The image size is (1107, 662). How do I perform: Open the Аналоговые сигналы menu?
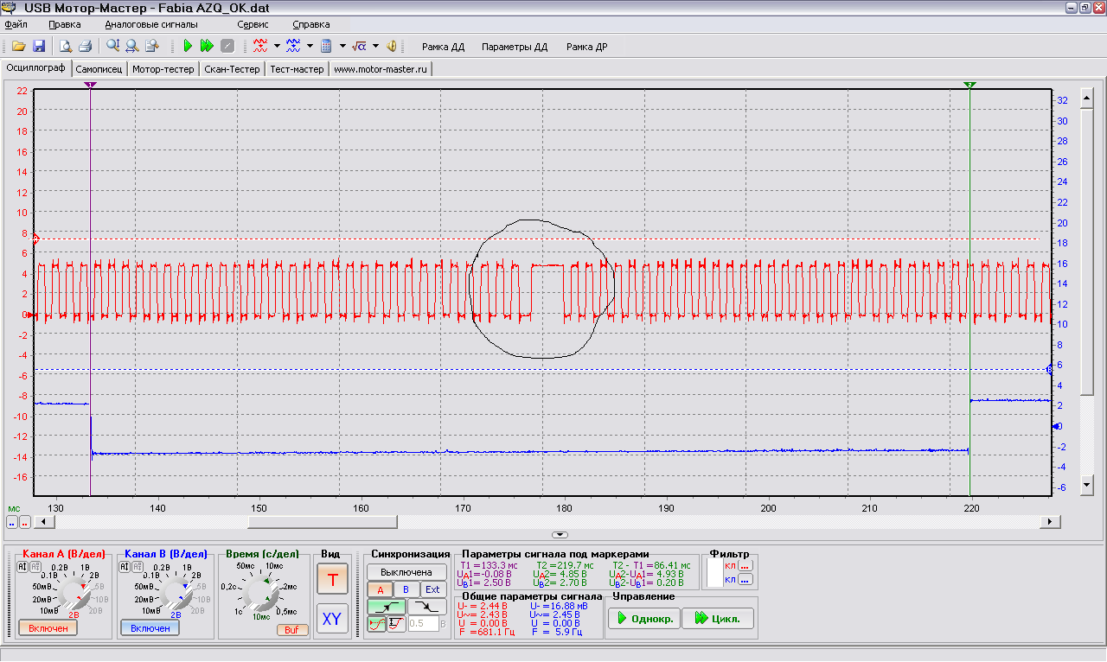point(151,25)
